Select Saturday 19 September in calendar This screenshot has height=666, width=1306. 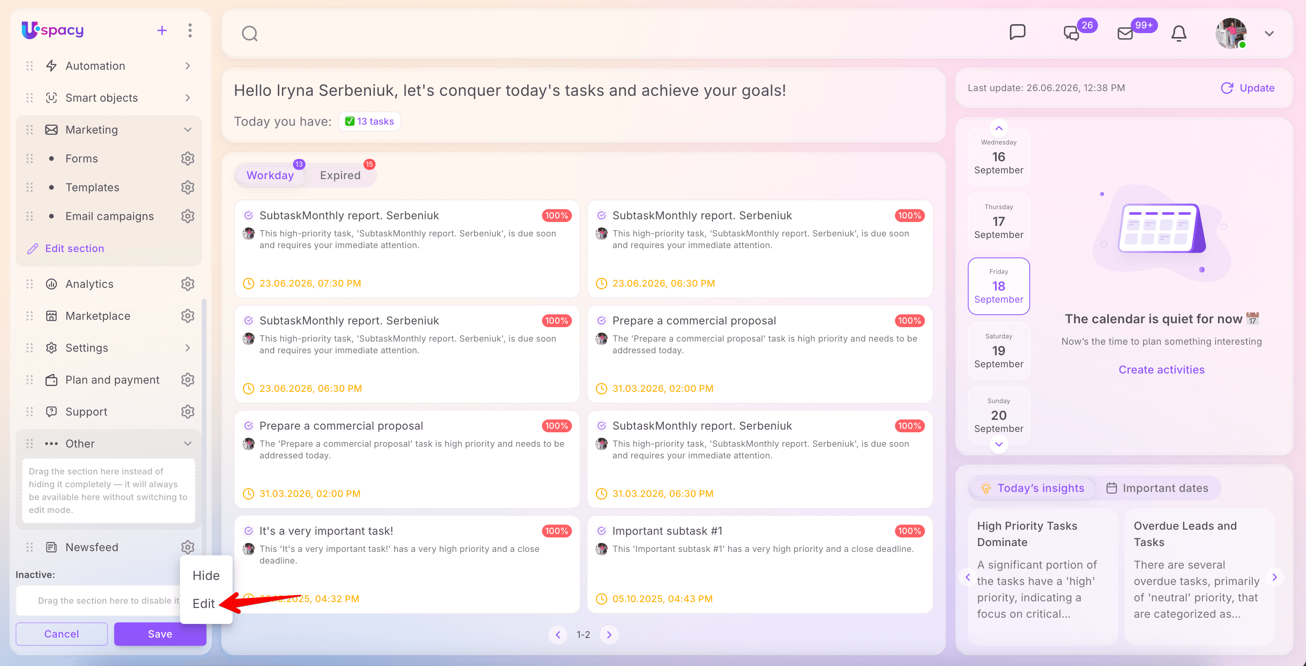998,351
